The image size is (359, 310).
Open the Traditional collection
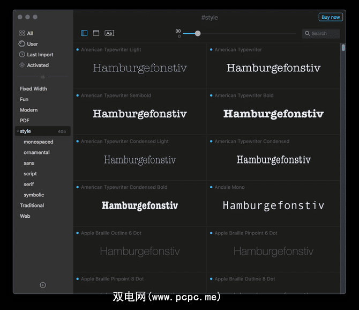tap(32, 205)
